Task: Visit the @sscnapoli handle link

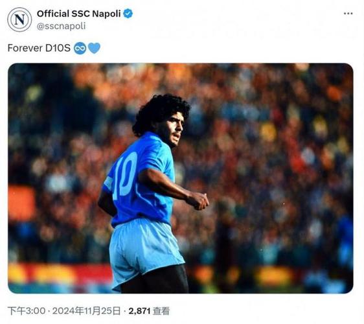Action: click(62, 26)
